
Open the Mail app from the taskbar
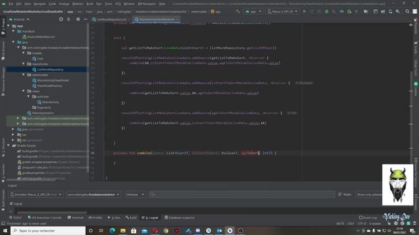[x=144, y=230]
